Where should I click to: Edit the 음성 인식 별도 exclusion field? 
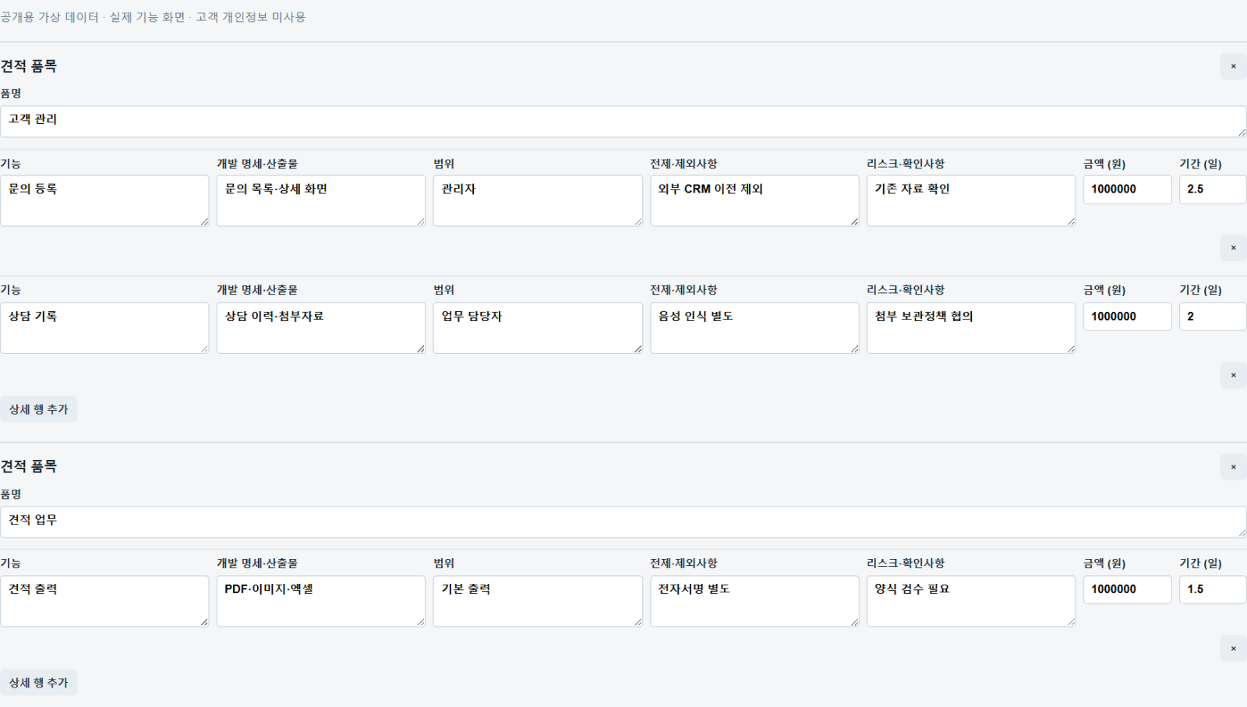(x=754, y=328)
